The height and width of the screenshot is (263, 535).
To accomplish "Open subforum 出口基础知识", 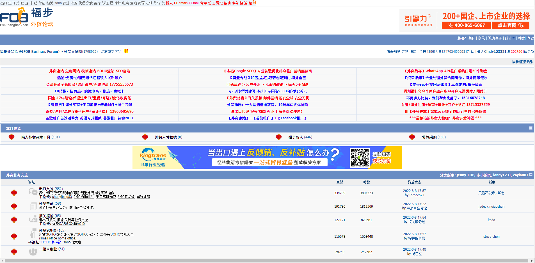I will pos(106,197).
